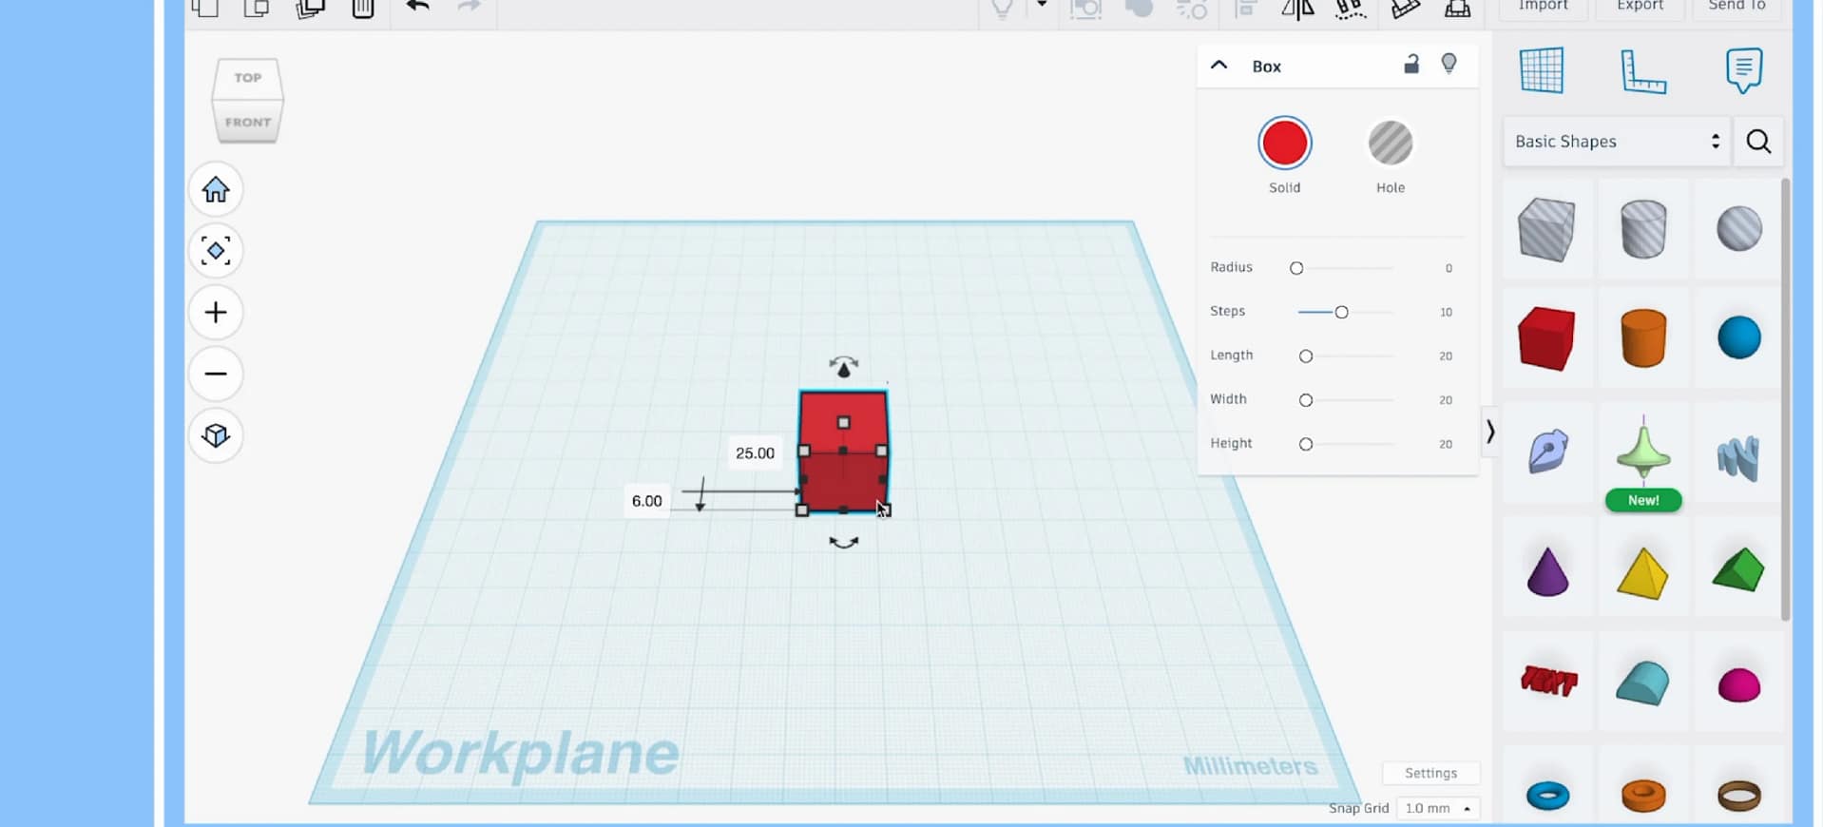Click the rotation handle above the box

point(843,367)
